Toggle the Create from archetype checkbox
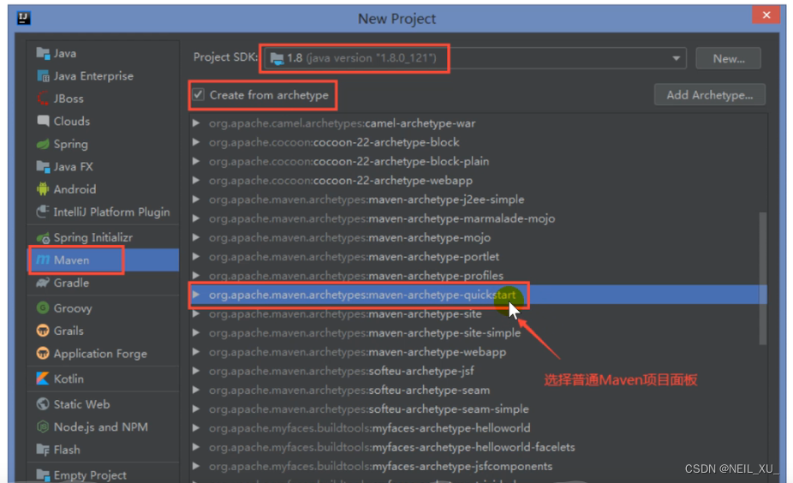793x483 pixels. click(199, 94)
